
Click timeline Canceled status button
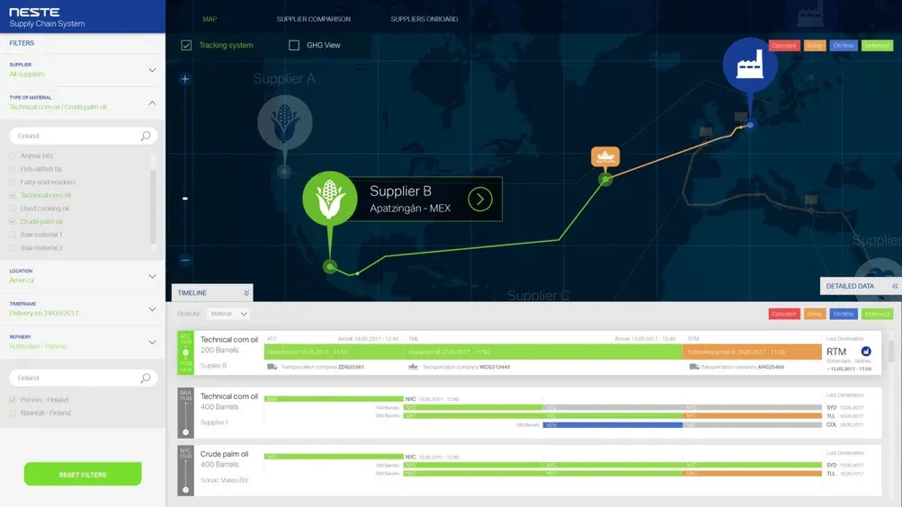[x=784, y=314]
